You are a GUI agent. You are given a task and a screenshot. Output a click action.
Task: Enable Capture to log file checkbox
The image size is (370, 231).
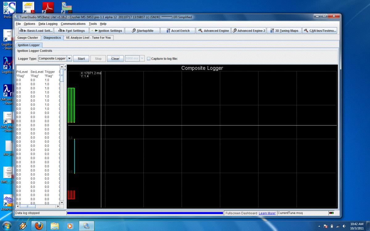(149, 59)
